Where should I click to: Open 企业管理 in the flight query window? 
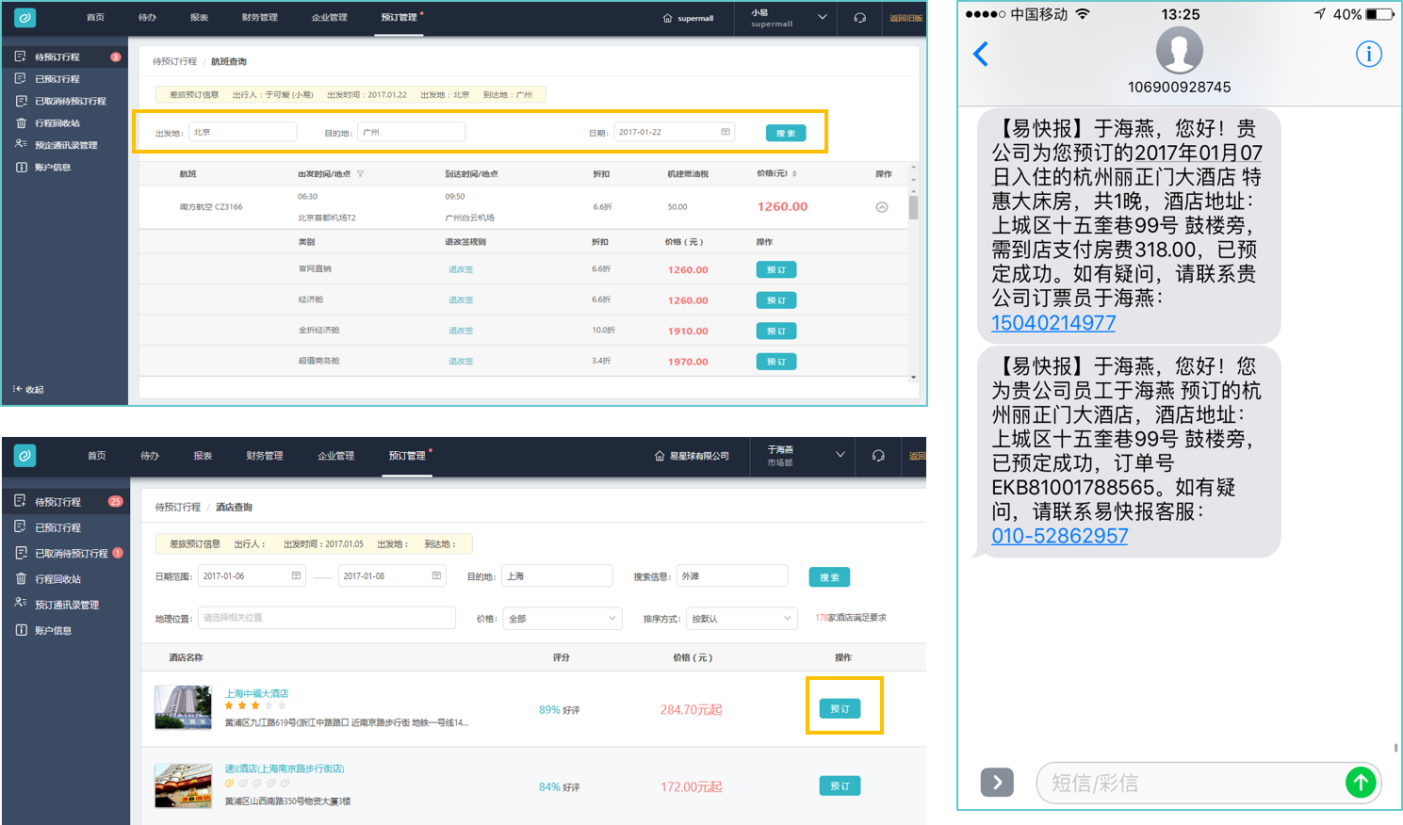click(x=329, y=18)
